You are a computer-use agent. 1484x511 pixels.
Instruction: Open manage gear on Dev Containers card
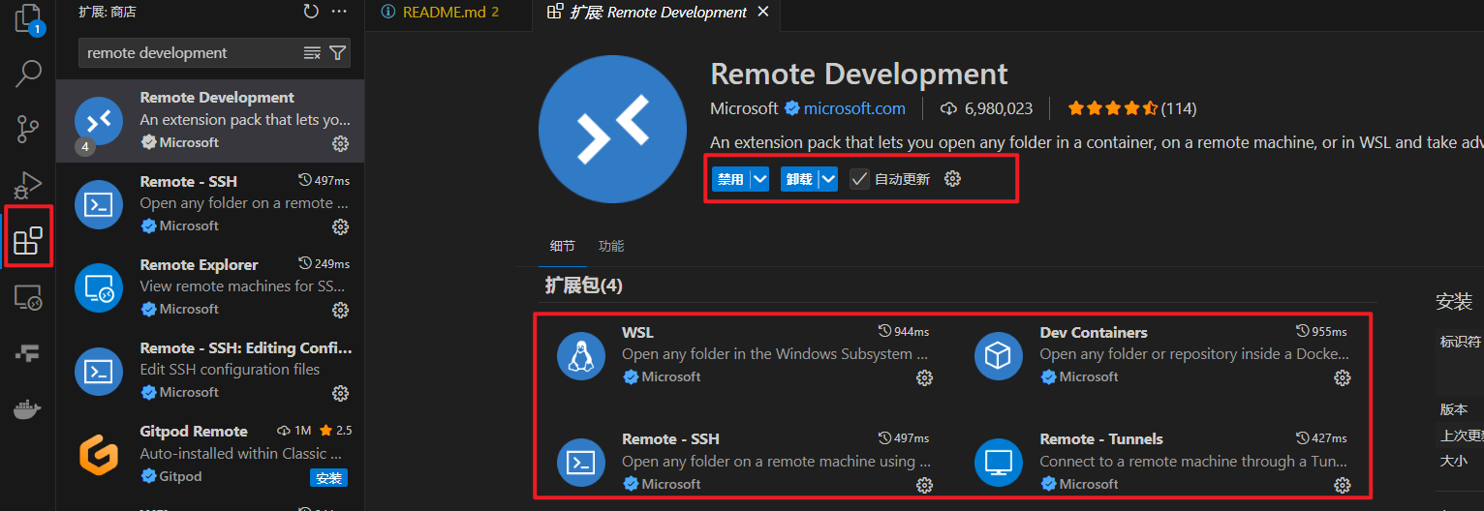(1342, 377)
